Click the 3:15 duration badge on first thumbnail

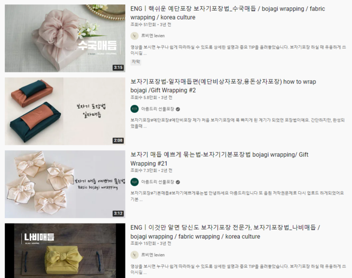click(118, 67)
